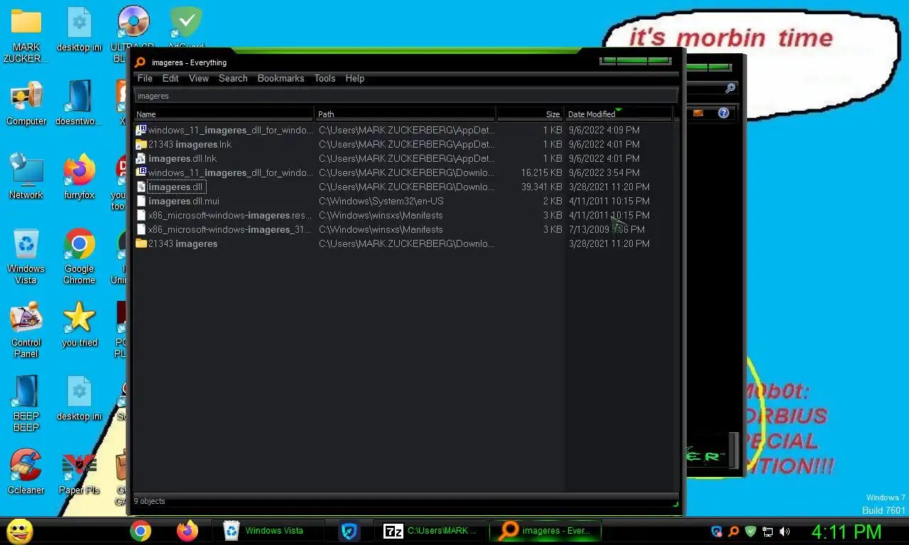Launch Firefox from the taskbar
The image size is (909, 545).
[187, 531]
